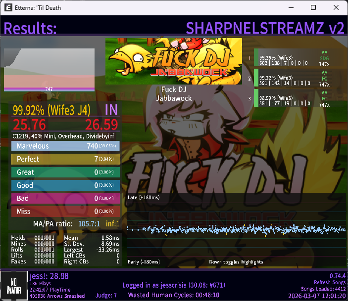Click the Perfect judgment bar
348x301 pixels.
coord(65,159)
